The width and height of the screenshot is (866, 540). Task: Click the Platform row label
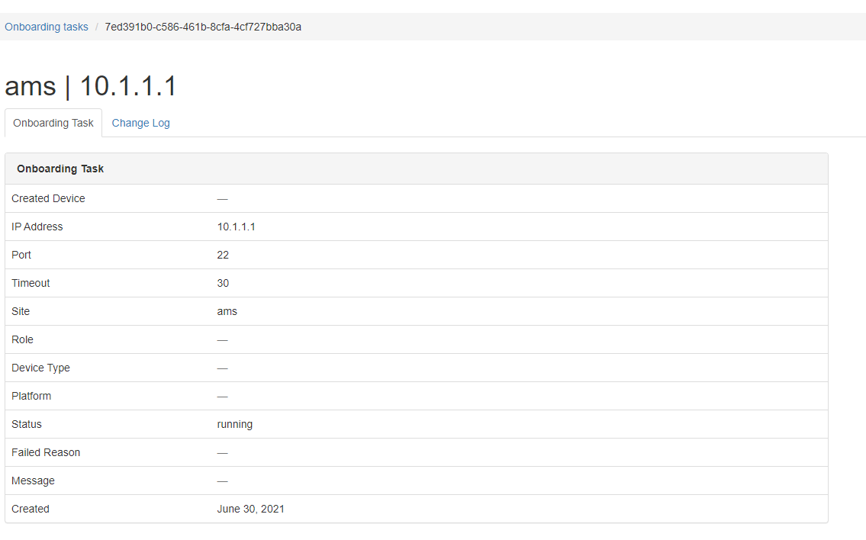(x=31, y=396)
